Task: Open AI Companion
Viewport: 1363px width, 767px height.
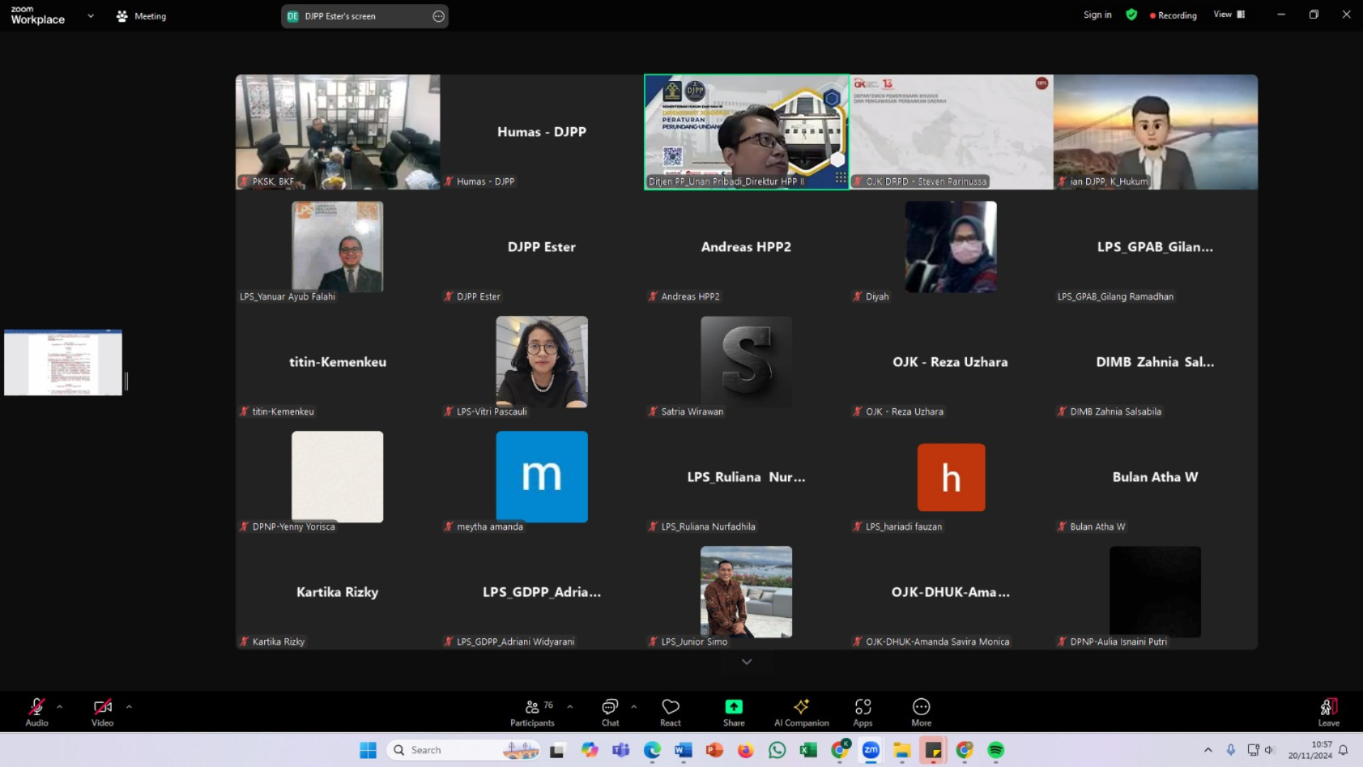Action: (x=801, y=712)
